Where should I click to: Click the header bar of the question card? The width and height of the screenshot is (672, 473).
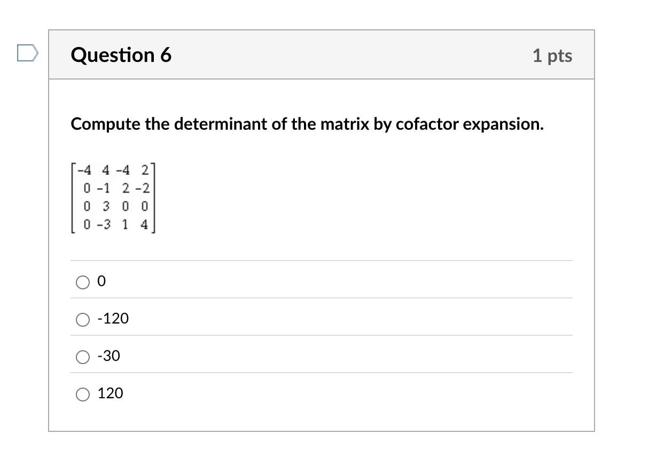point(322,54)
